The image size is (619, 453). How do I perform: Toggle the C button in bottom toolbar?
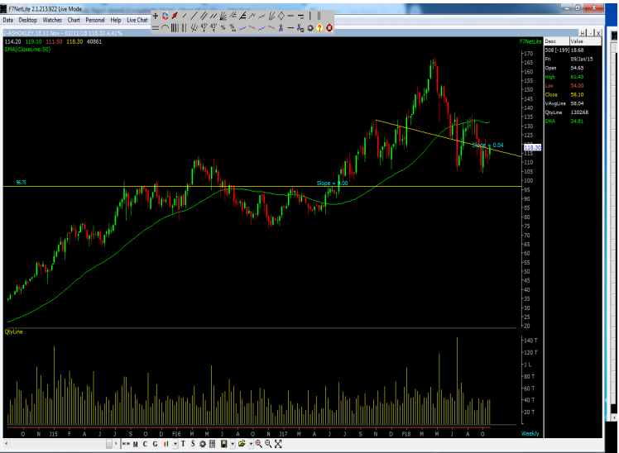pyautogui.click(x=146, y=444)
